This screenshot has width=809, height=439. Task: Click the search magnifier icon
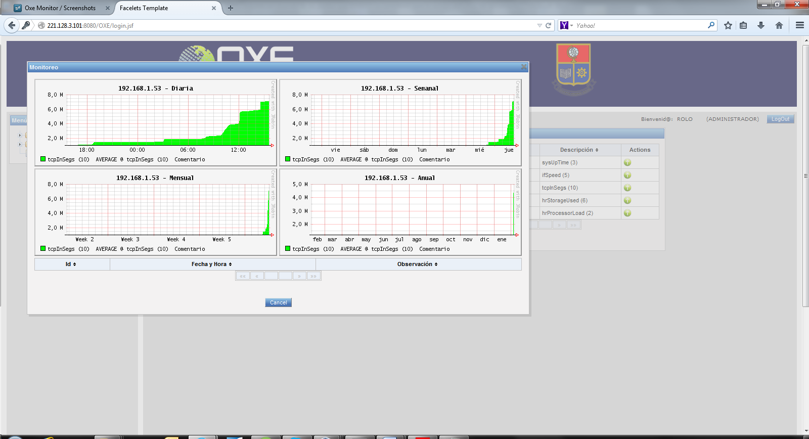(x=711, y=25)
